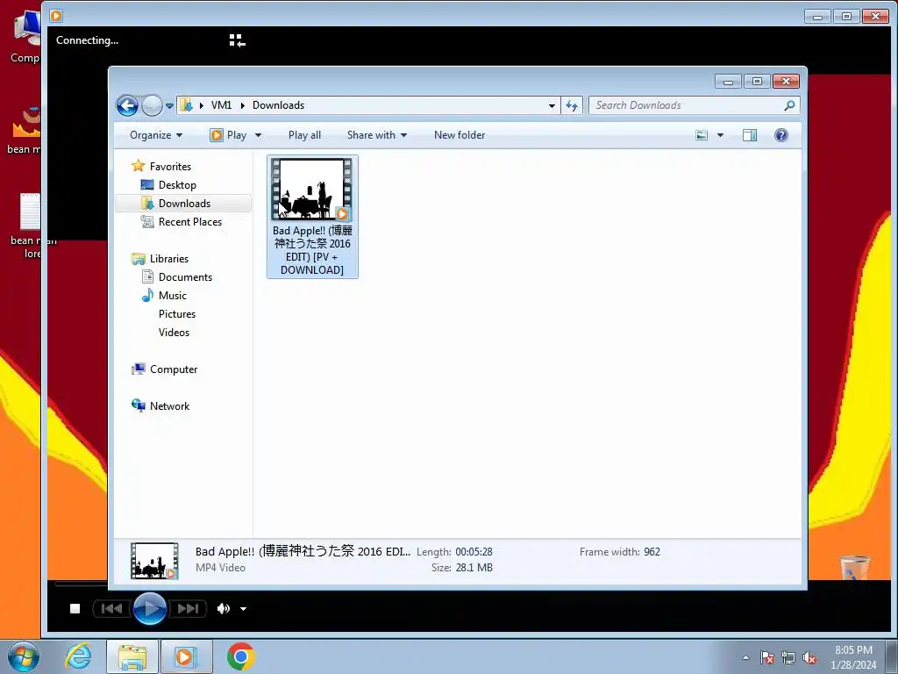Screen dimensions: 898x674
Task: Click the Previous track button
Action: pyautogui.click(x=111, y=609)
